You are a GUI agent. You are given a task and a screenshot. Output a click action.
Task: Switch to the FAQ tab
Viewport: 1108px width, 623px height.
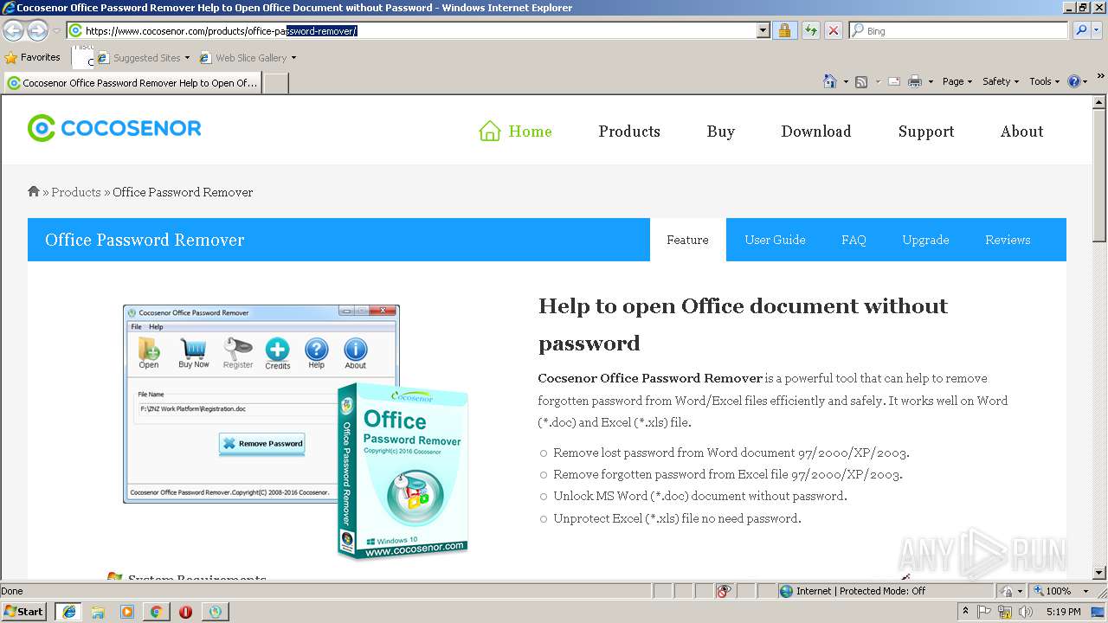click(x=854, y=240)
